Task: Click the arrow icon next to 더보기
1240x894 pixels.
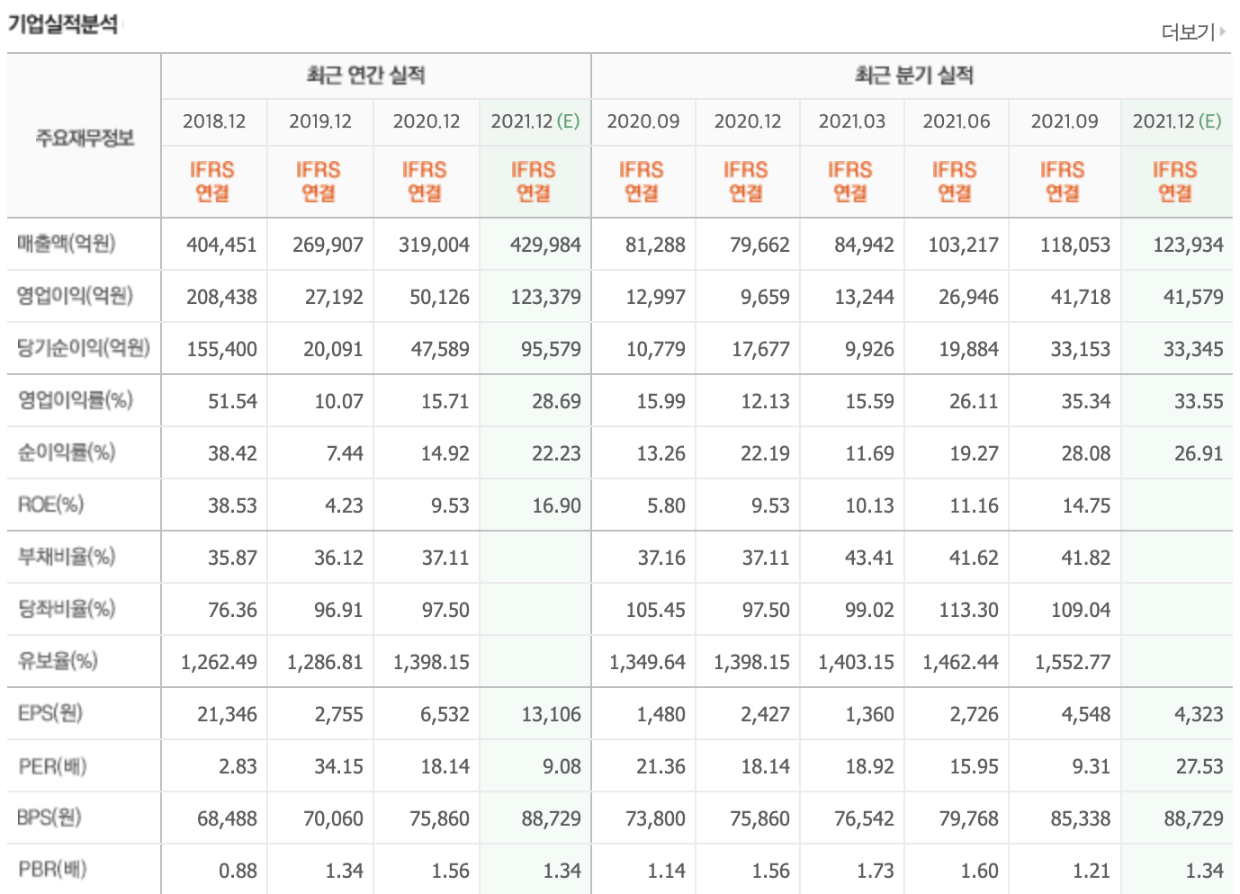Action: (x=1223, y=31)
